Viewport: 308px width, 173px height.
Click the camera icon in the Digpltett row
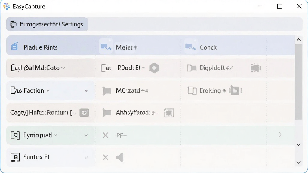[x=256, y=68]
